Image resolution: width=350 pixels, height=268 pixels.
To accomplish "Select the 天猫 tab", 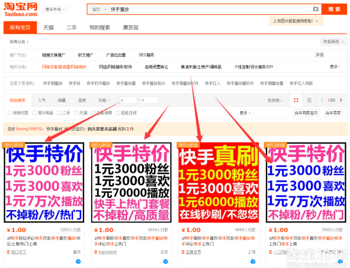I will [48, 27].
